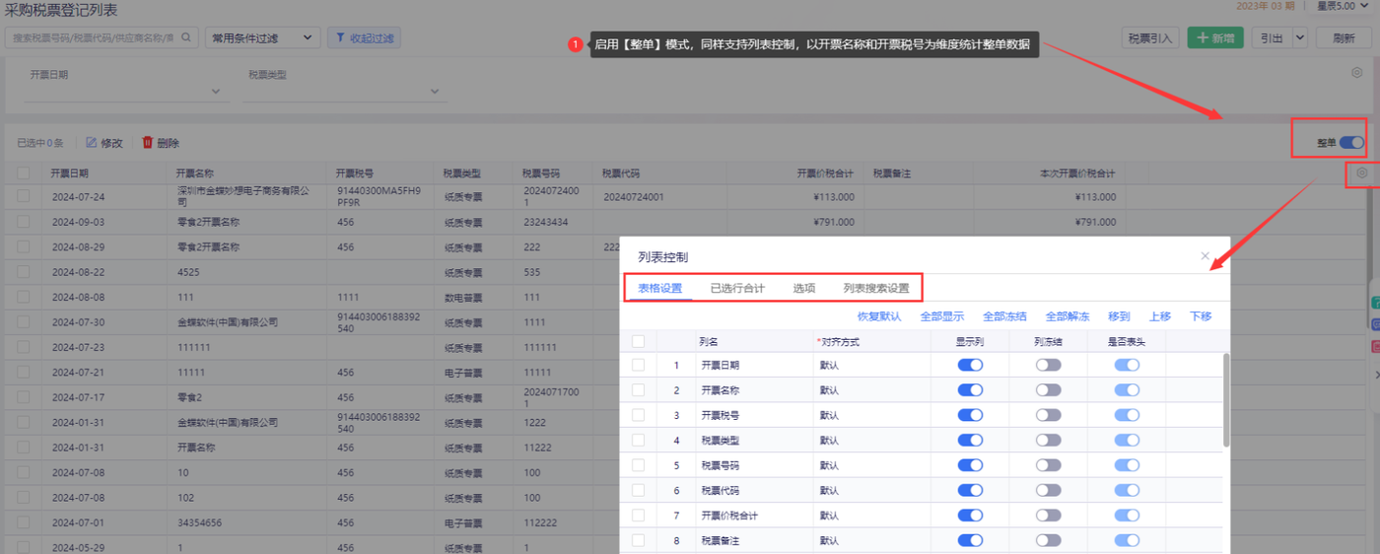This screenshot has width=1380, height=554.
Task: Toggle 显示列 switch for 开票日期 row
Action: [x=970, y=365]
